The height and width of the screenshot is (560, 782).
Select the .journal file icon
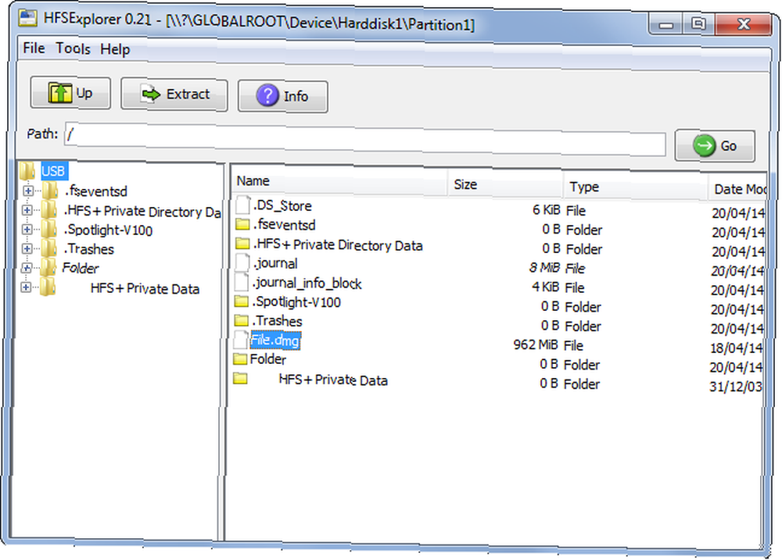pyautogui.click(x=242, y=262)
